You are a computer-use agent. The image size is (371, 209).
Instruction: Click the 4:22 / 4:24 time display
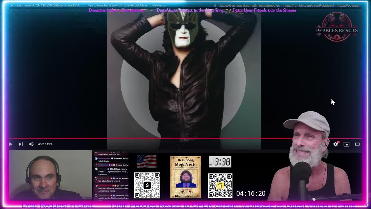tap(45, 144)
